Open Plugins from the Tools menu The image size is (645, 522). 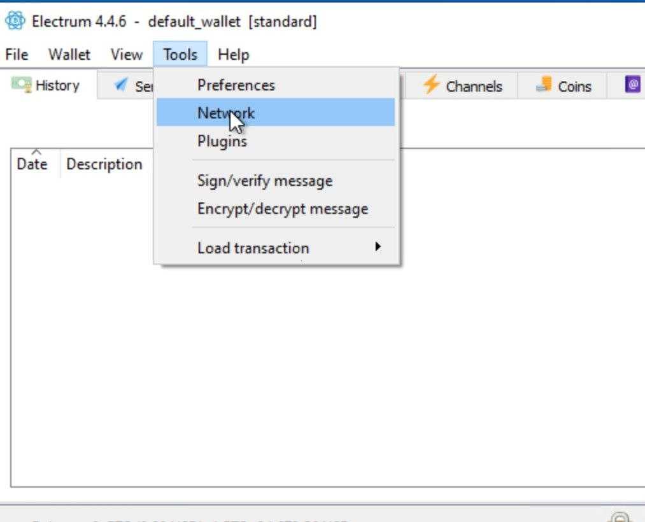[276, 141]
